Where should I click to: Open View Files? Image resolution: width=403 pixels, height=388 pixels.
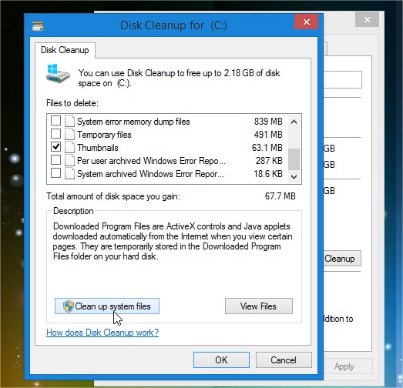(259, 306)
